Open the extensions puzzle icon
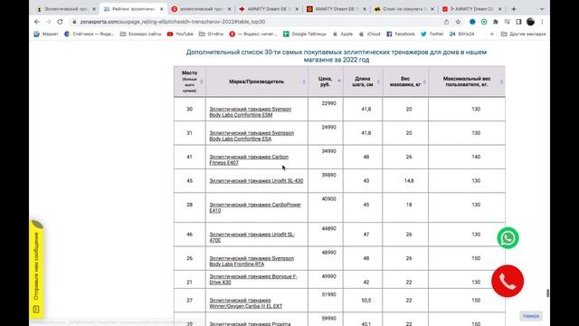Image resolution: width=579 pixels, height=326 pixels. pos(496,22)
